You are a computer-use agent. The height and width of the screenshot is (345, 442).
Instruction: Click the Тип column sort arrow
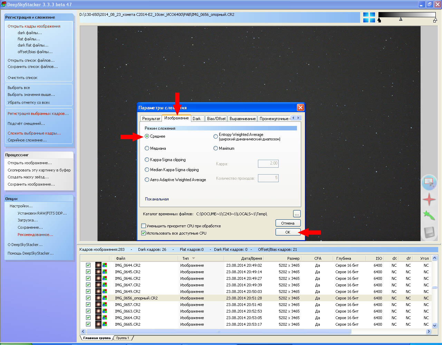pos(193,258)
